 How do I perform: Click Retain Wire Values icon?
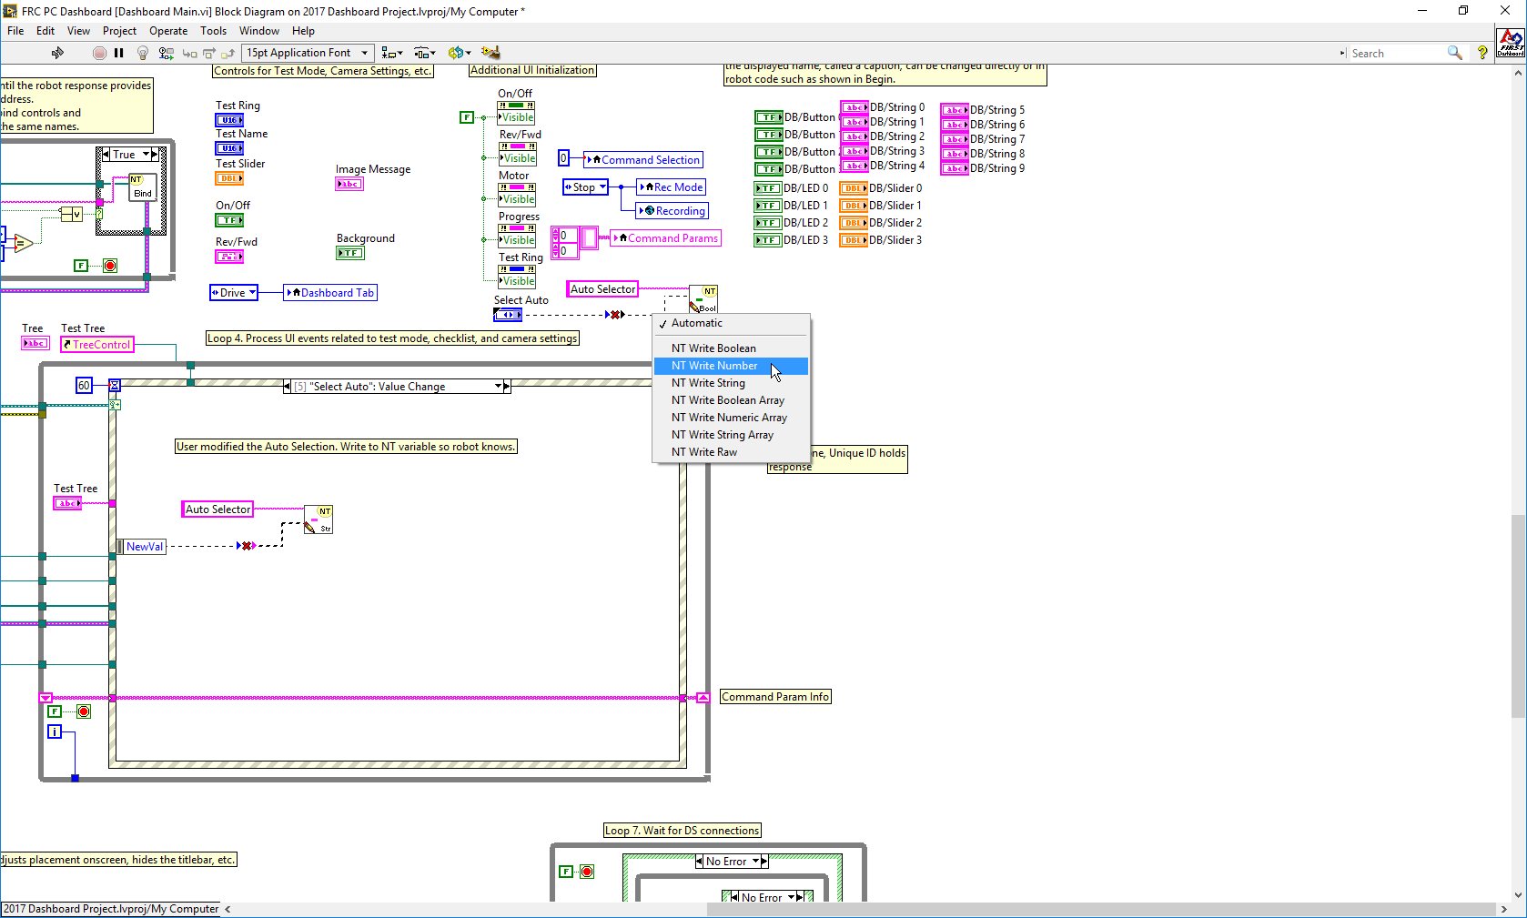(x=167, y=53)
